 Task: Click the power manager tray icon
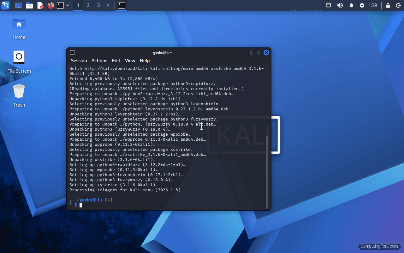[362, 5]
